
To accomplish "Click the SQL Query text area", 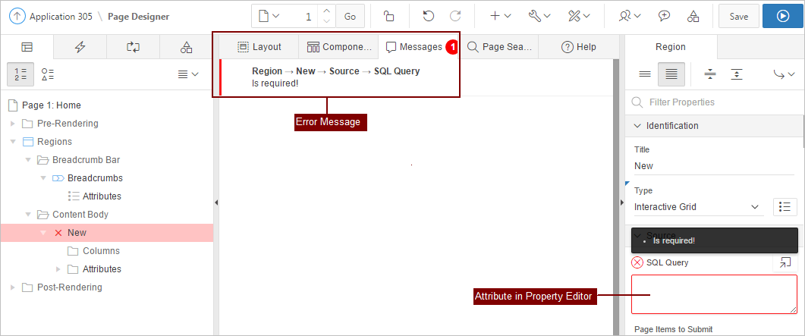I will point(713,294).
